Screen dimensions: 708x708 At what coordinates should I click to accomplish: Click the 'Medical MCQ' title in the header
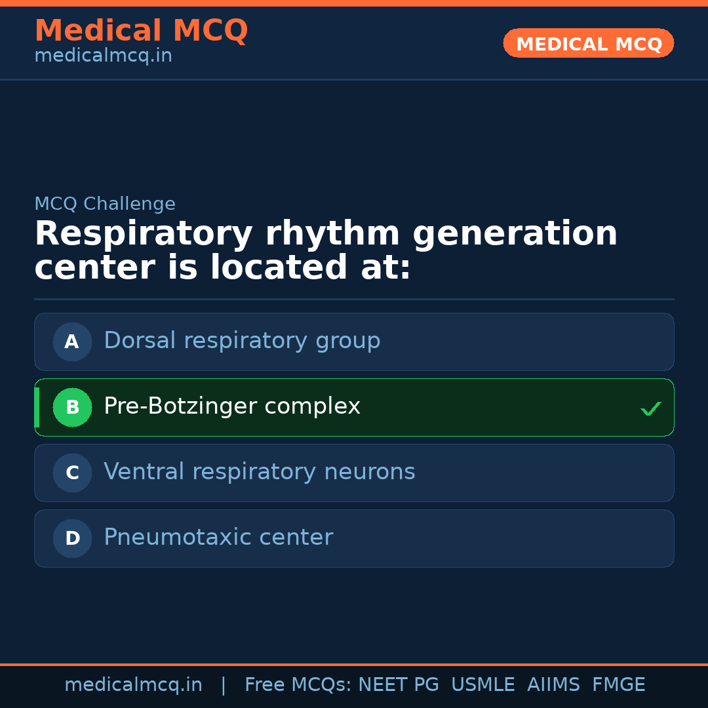[141, 31]
